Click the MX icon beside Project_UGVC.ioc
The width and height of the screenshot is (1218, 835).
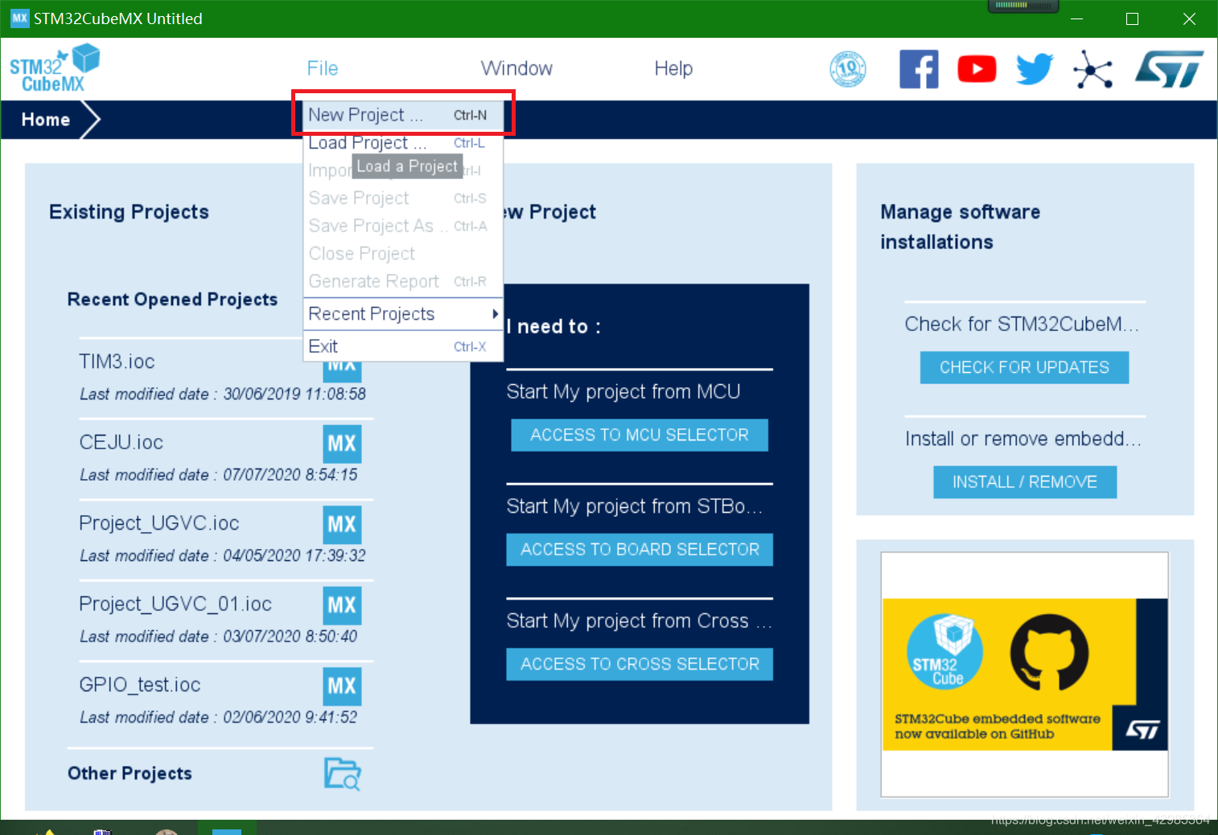pos(342,525)
